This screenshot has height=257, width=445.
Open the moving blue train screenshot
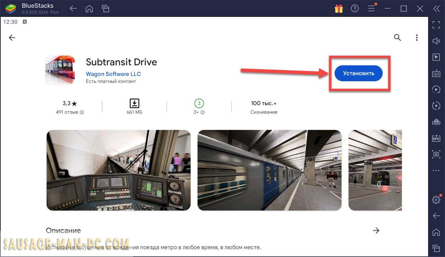pyautogui.click(x=270, y=170)
